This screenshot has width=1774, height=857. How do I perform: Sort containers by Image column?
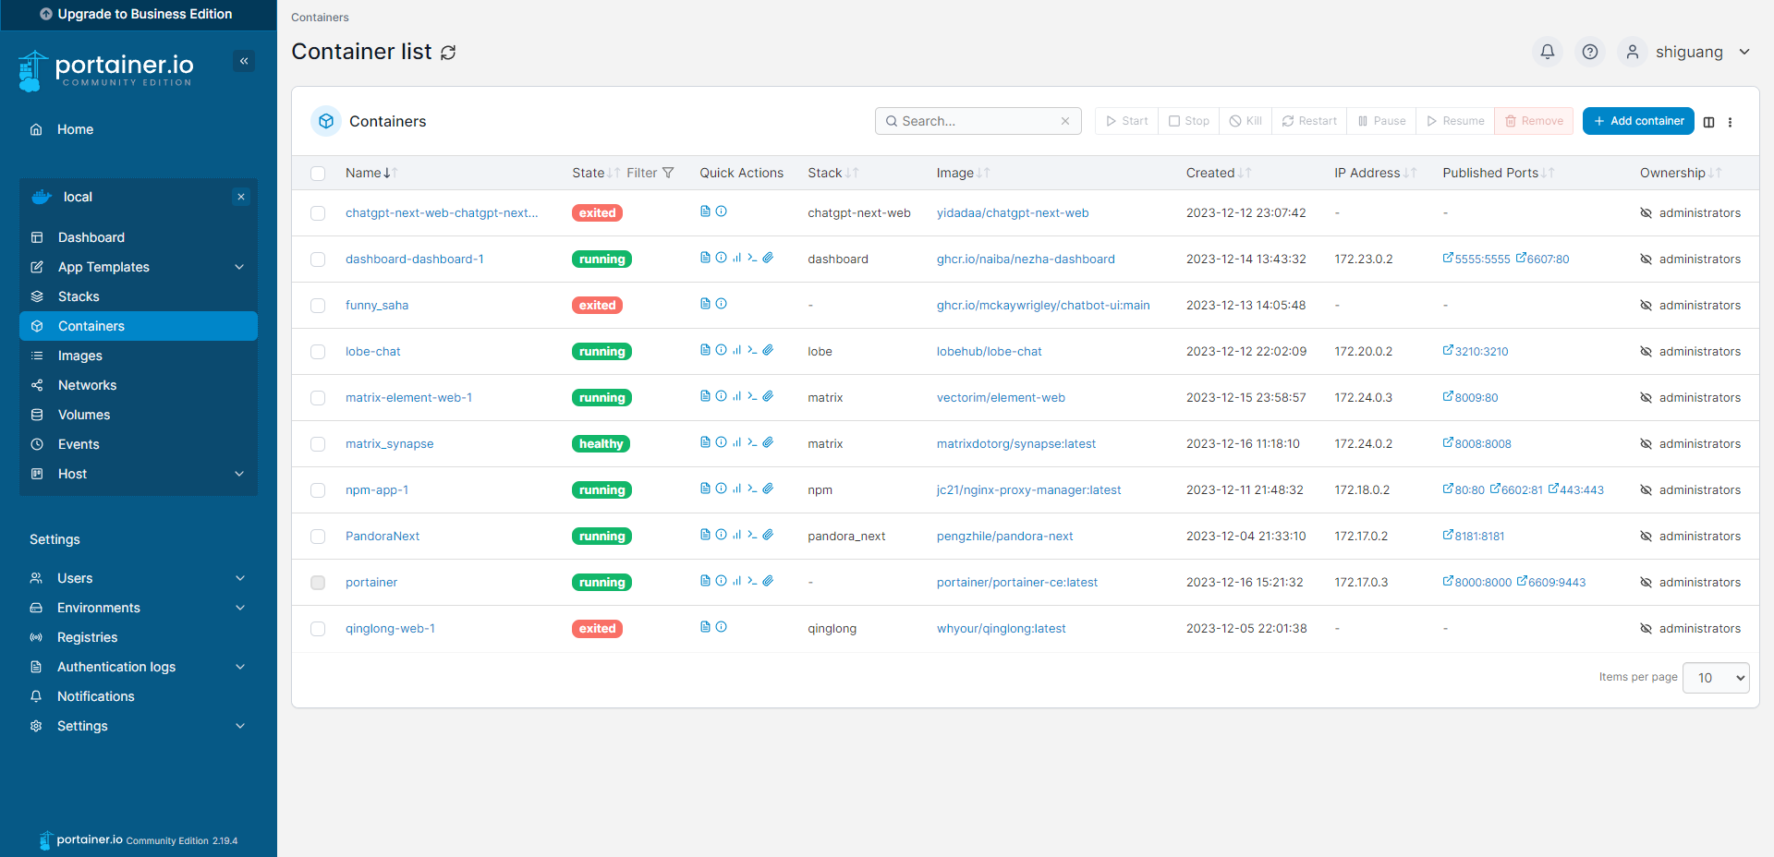(x=963, y=173)
